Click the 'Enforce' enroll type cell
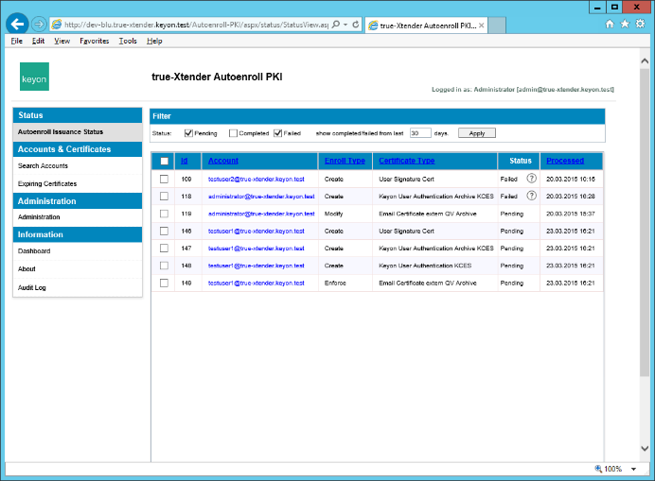Screen dimensions: 655x481 tap(335, 283)
